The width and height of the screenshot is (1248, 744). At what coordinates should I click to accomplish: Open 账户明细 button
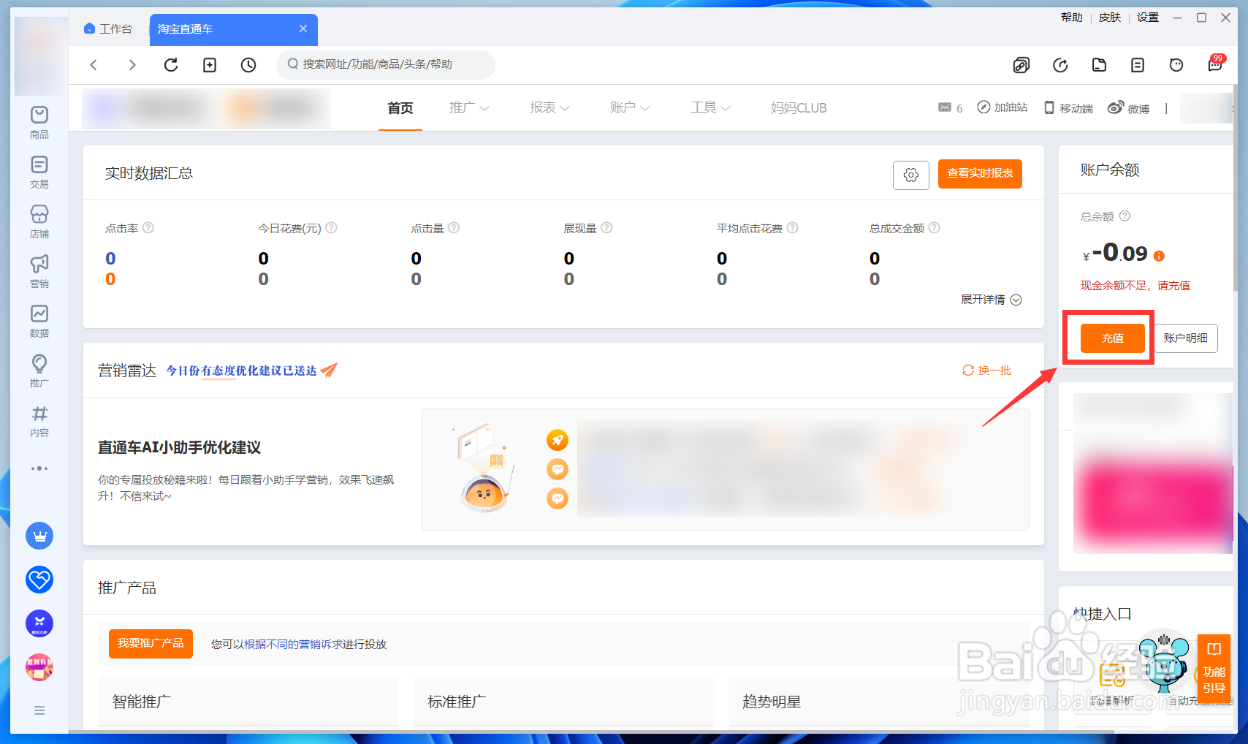click(x=1186, y=338)
